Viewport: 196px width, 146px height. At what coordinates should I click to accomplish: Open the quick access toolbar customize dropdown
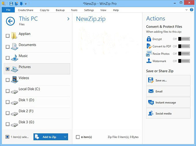point(26,4)
